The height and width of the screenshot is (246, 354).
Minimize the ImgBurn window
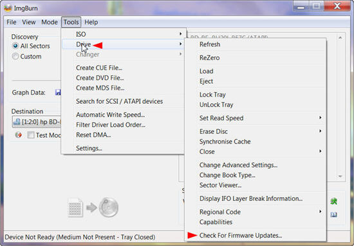301,6
